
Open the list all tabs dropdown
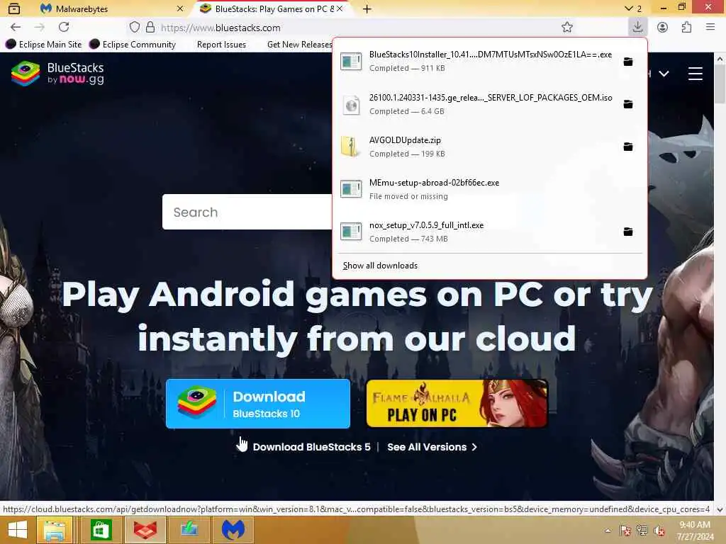pyautogui.click(x=632, y=8)
